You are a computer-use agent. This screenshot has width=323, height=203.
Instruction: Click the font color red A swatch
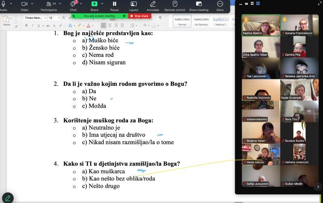click(x=88, y=25)
